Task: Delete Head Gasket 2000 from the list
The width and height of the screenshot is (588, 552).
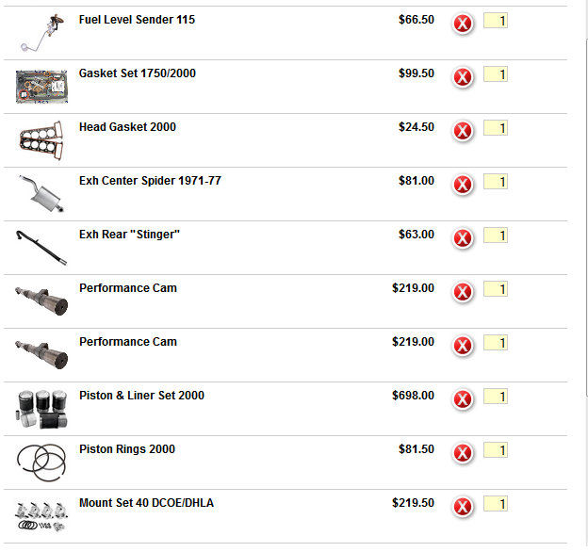Action: pyautogui.click(x=463, y=131)
